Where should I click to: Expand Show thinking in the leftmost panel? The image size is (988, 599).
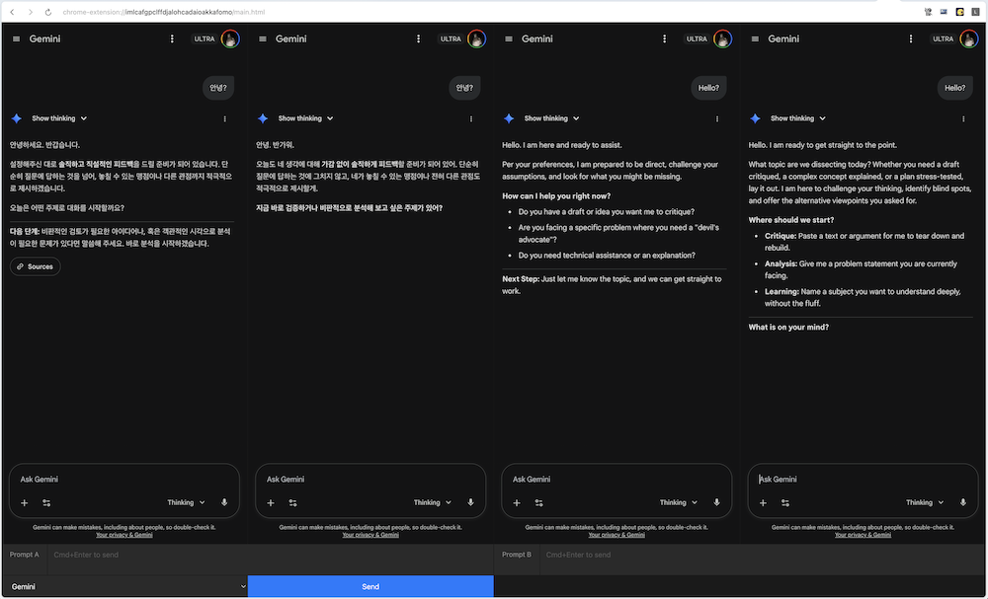(x=59, y=118)
